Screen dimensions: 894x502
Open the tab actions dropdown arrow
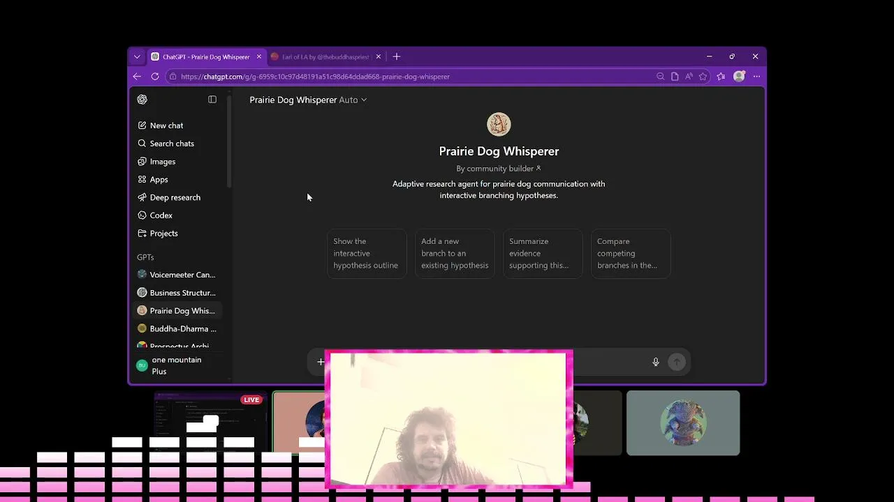click(x=137, y=57)
